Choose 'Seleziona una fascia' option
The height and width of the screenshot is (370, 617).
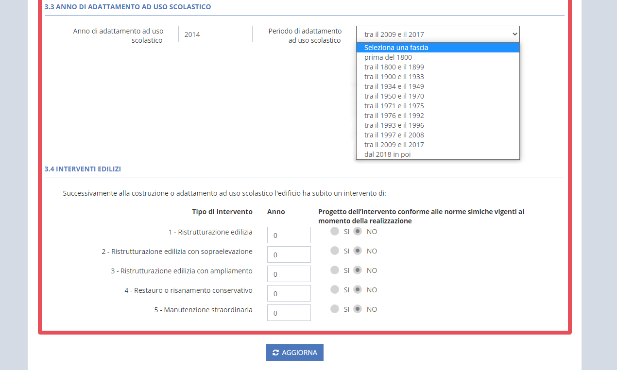(x=437, y=48)
